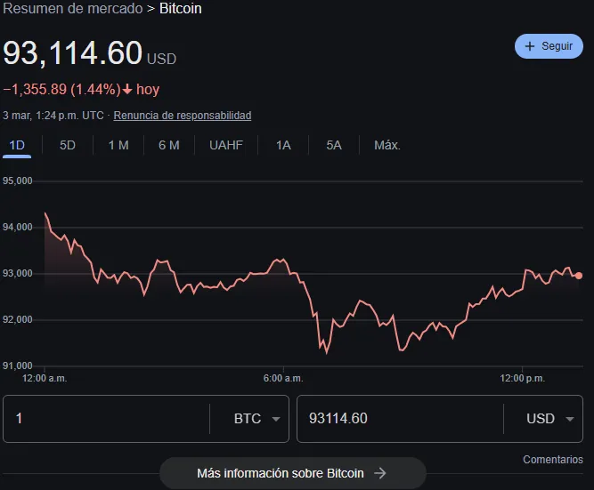Select the Máx. range tab

tap(387, 145)
